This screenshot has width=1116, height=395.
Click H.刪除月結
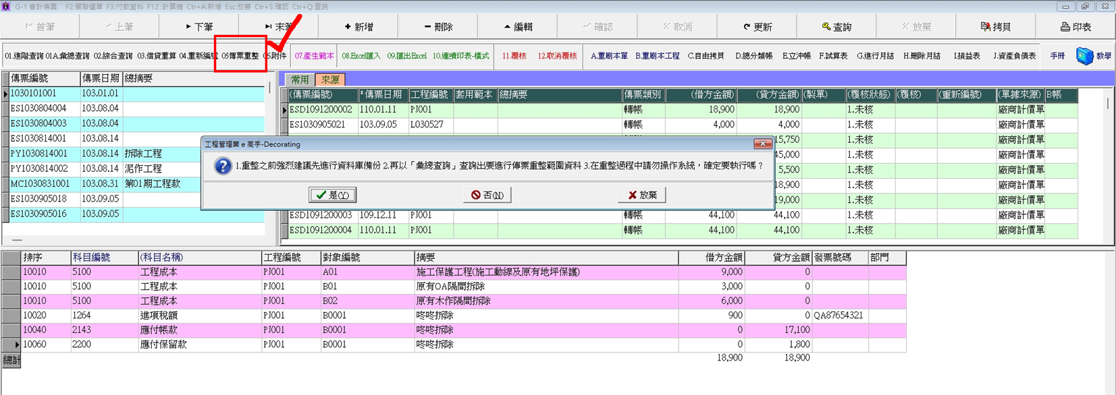pos(922,56)
